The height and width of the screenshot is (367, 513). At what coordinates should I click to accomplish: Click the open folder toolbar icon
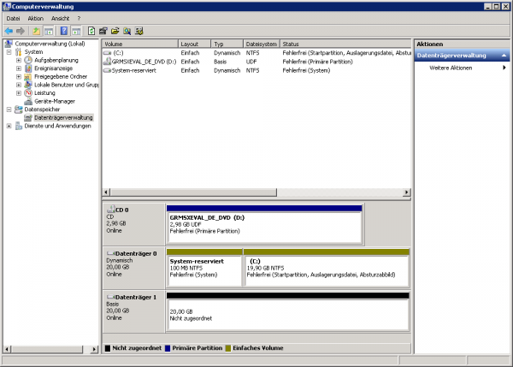115,31
